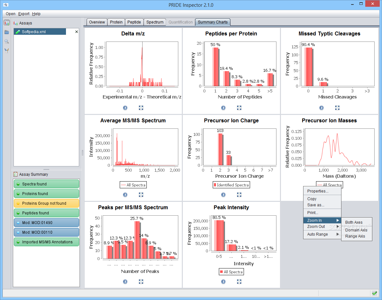Click the Spectra found summary item
This screenshot has width=382, height=300.
click(47, 184)
